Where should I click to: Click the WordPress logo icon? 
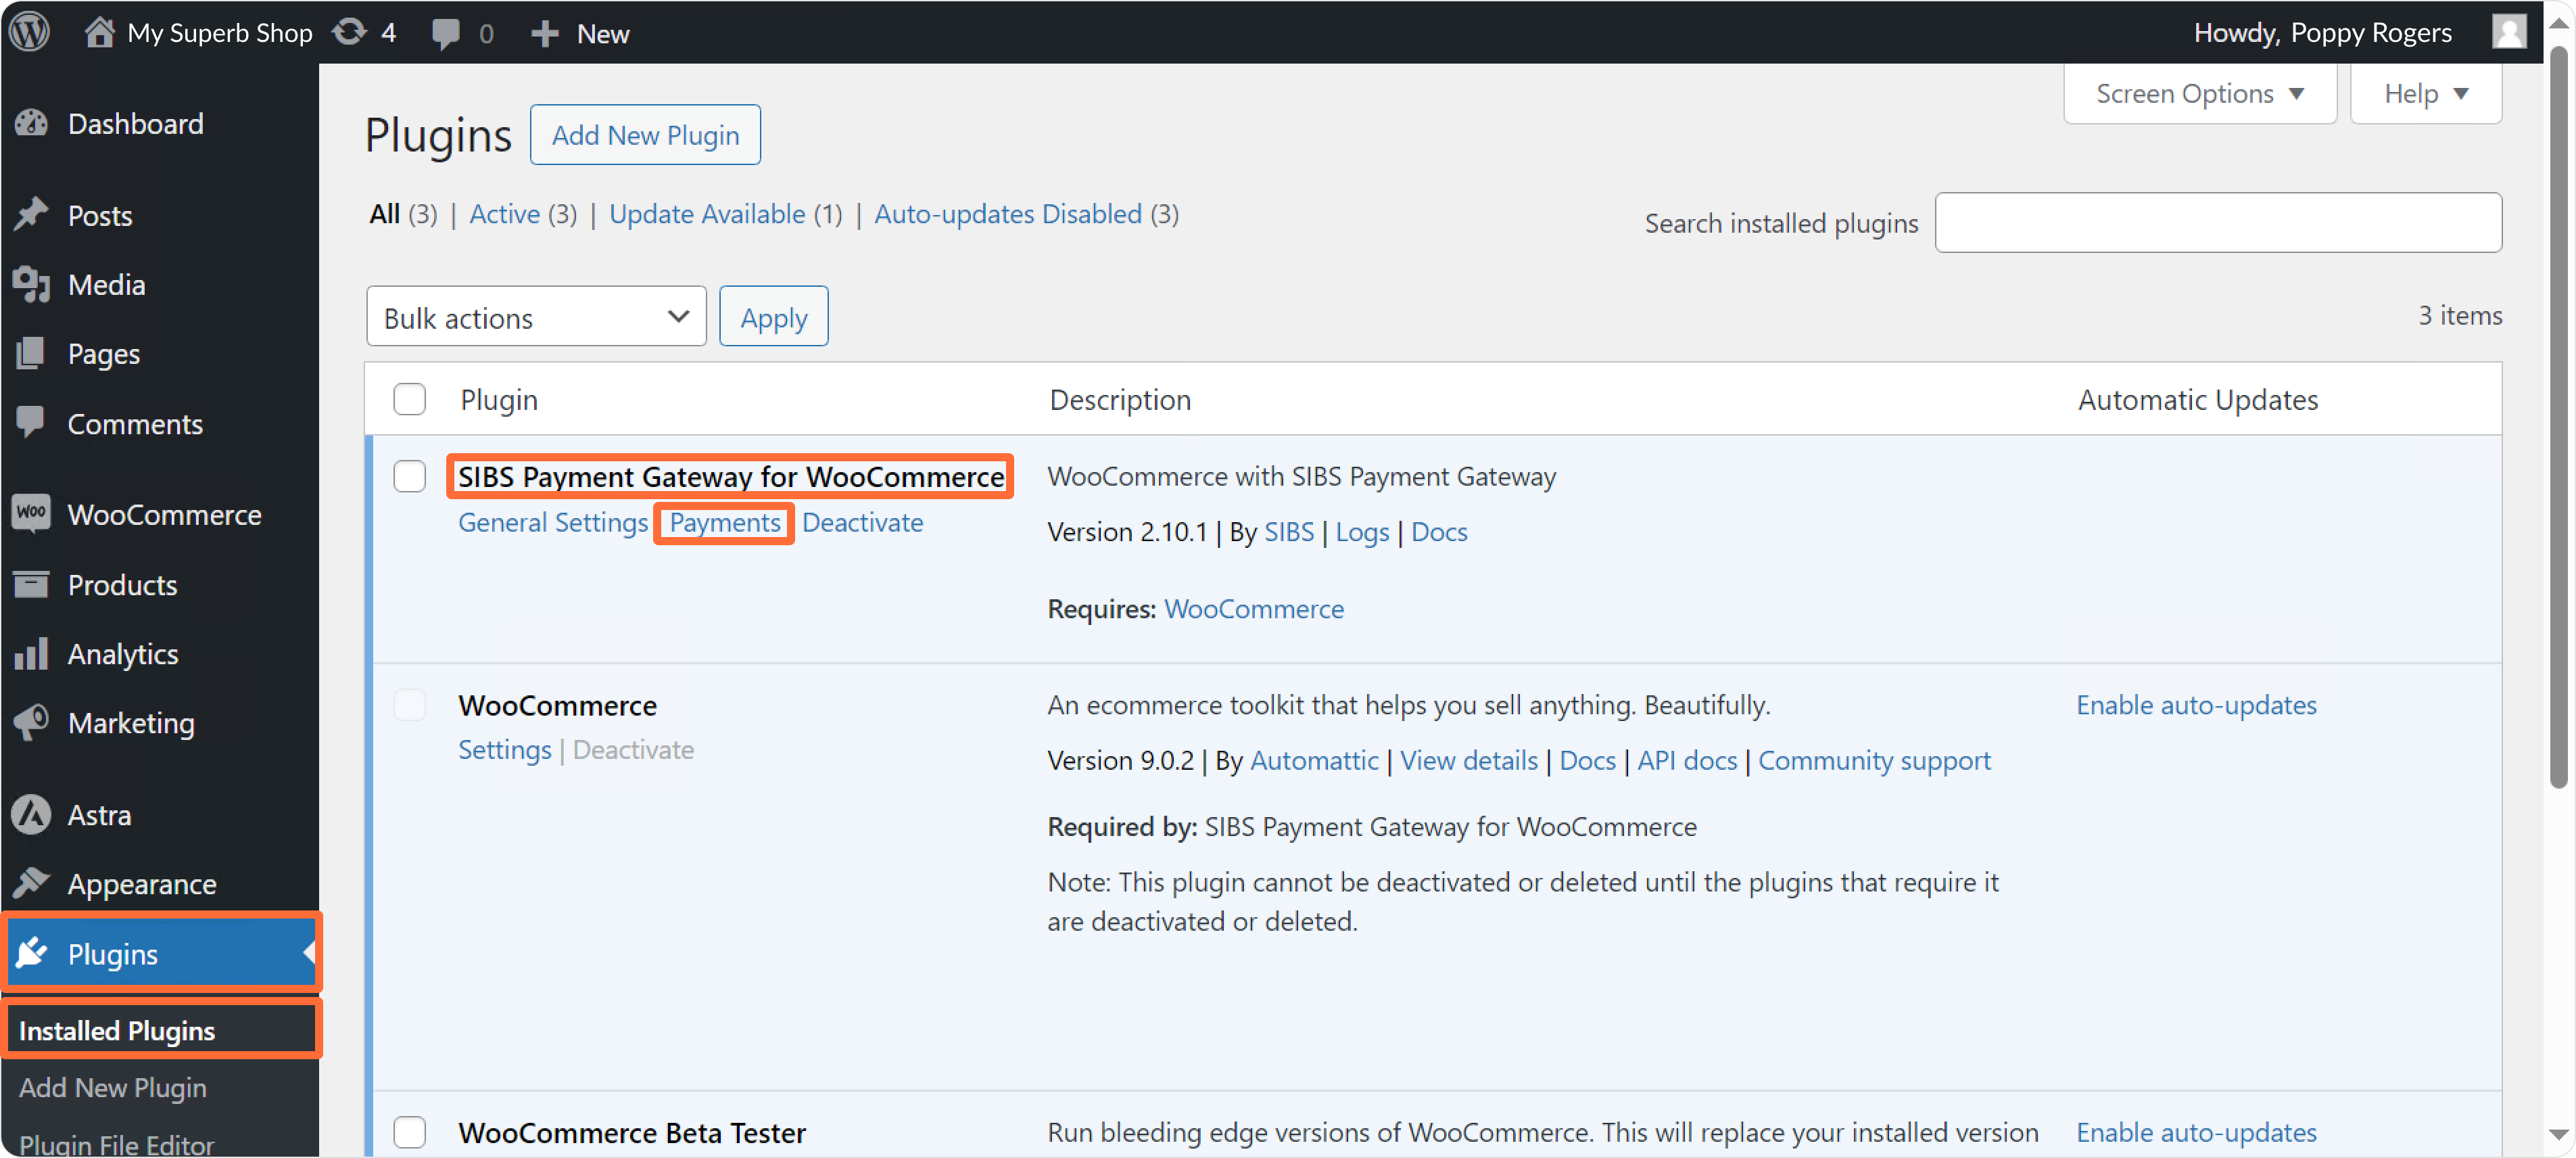[x=30, y=32]
